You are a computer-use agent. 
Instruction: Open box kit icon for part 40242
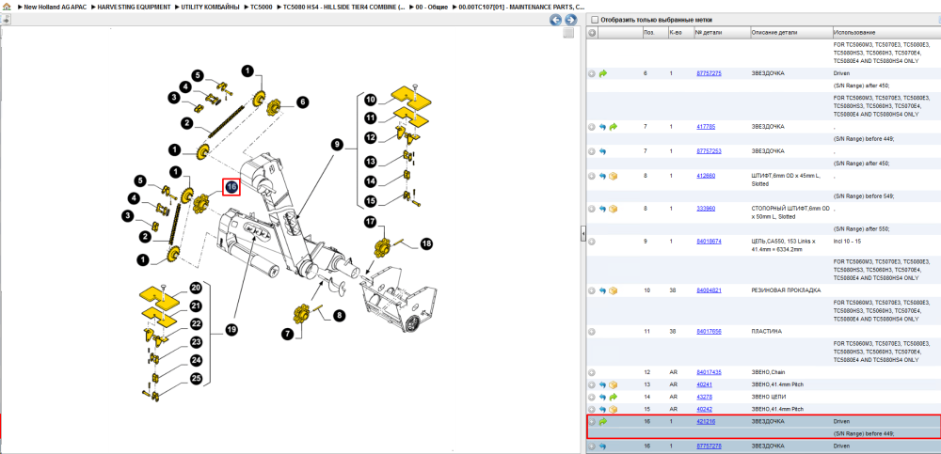[614, 410]
